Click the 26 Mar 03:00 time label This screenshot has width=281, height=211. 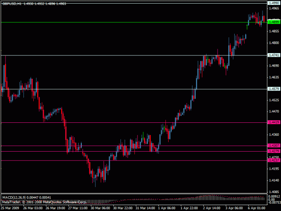(x=33, y=208)
